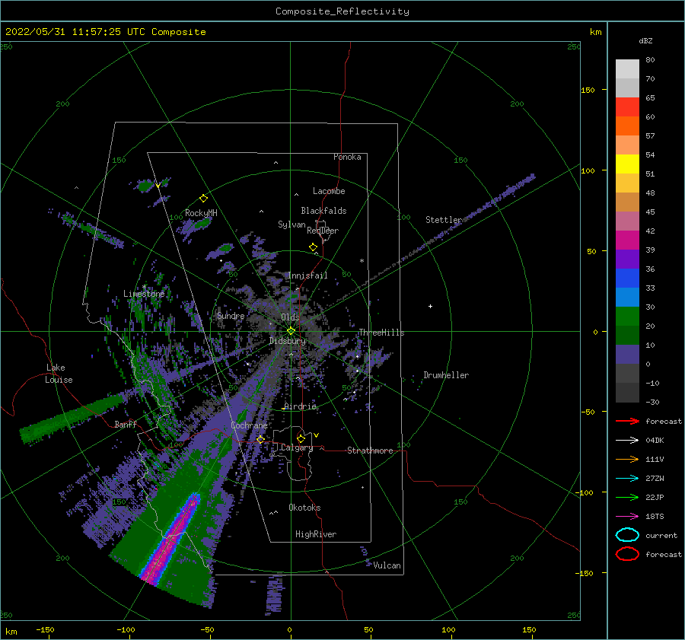Click the Stettler city label
This screenshot has height=640, width=685.
pyautogui.click(x=444, y=220)
